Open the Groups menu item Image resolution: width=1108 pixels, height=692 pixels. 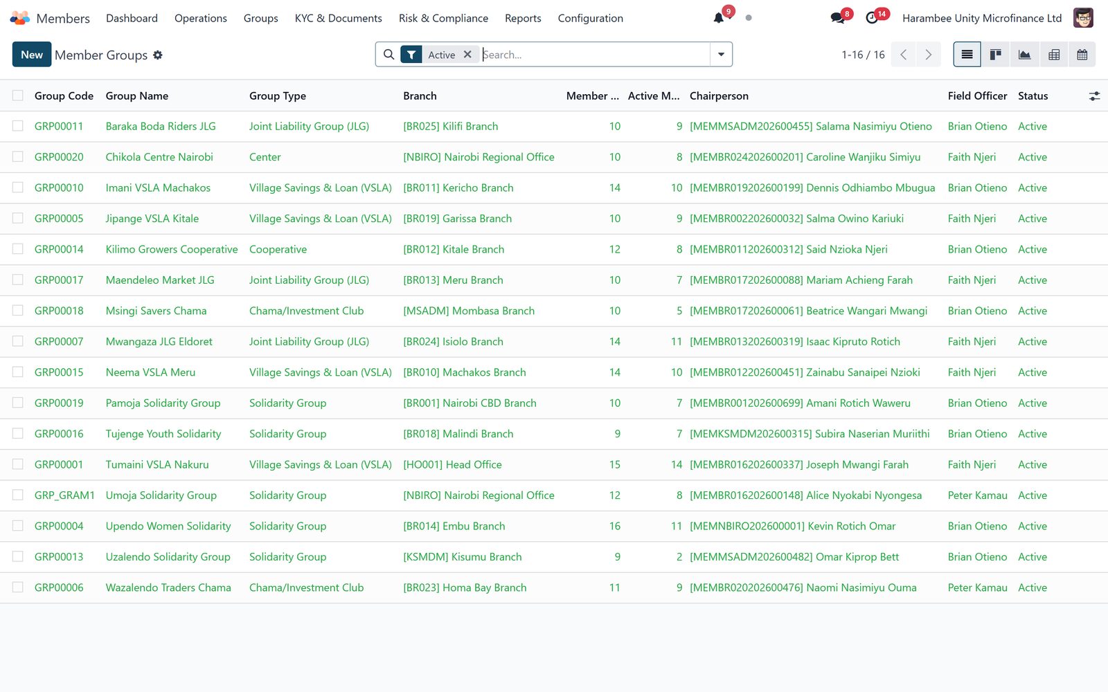[261, 18]
